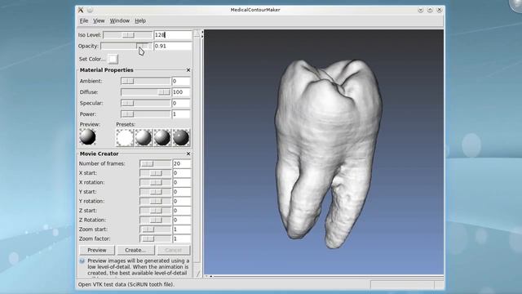Close the Material Properties panel
Screen dimensions: 522x294
click(x=188, y=70)
